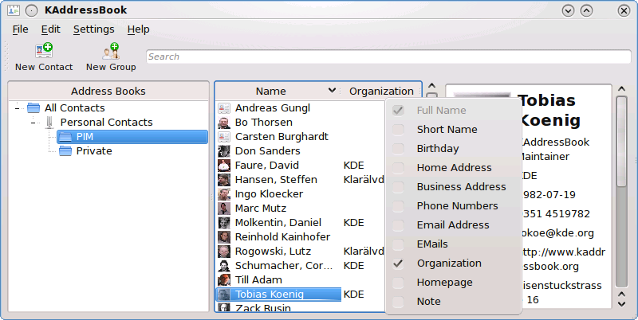This screenshot has height=320, width=638.
Task: Click the New Group toolbar icon
Action: [111, 51]
